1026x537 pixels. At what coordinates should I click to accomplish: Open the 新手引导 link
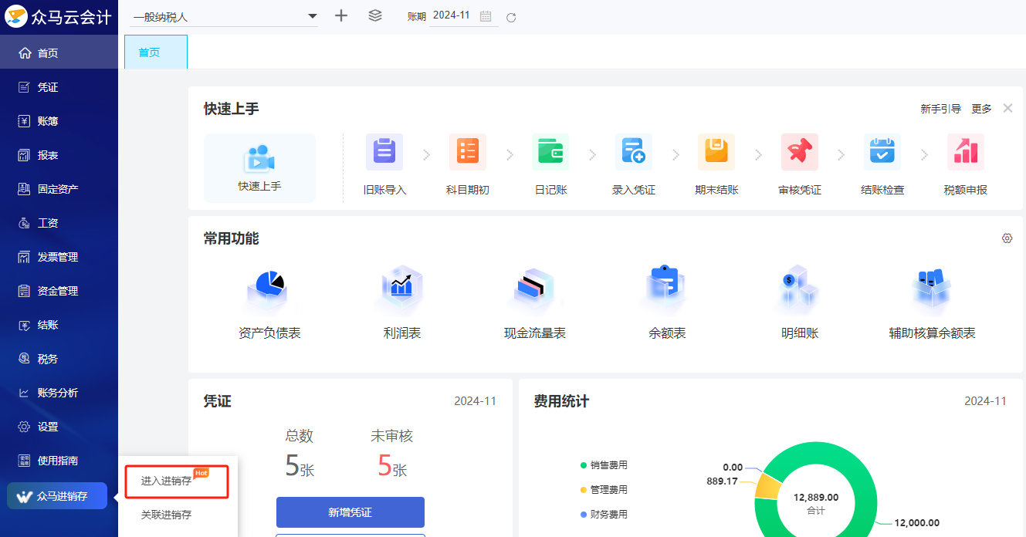click(x=940, y=109)
